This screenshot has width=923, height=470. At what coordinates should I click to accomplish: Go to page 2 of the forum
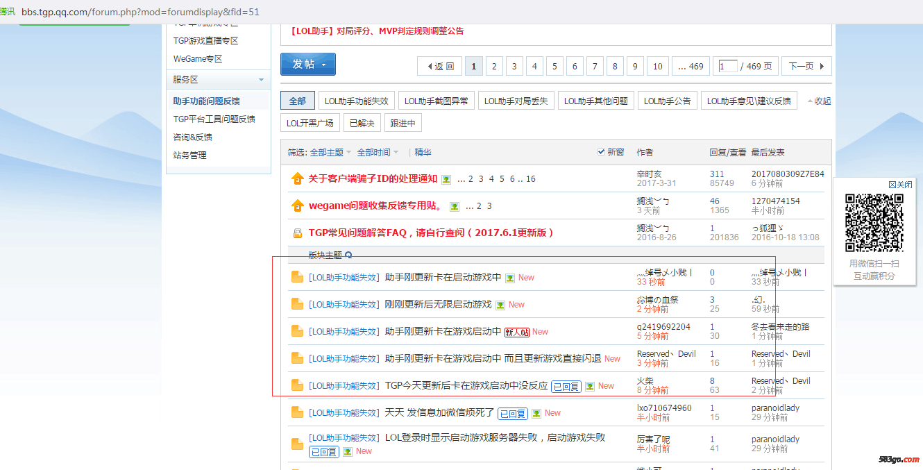coord(494,67)
